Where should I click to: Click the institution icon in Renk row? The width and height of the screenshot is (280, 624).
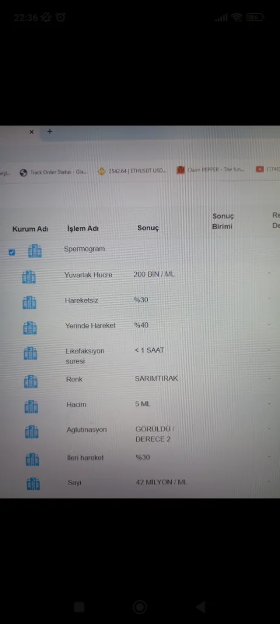point(30,381)
